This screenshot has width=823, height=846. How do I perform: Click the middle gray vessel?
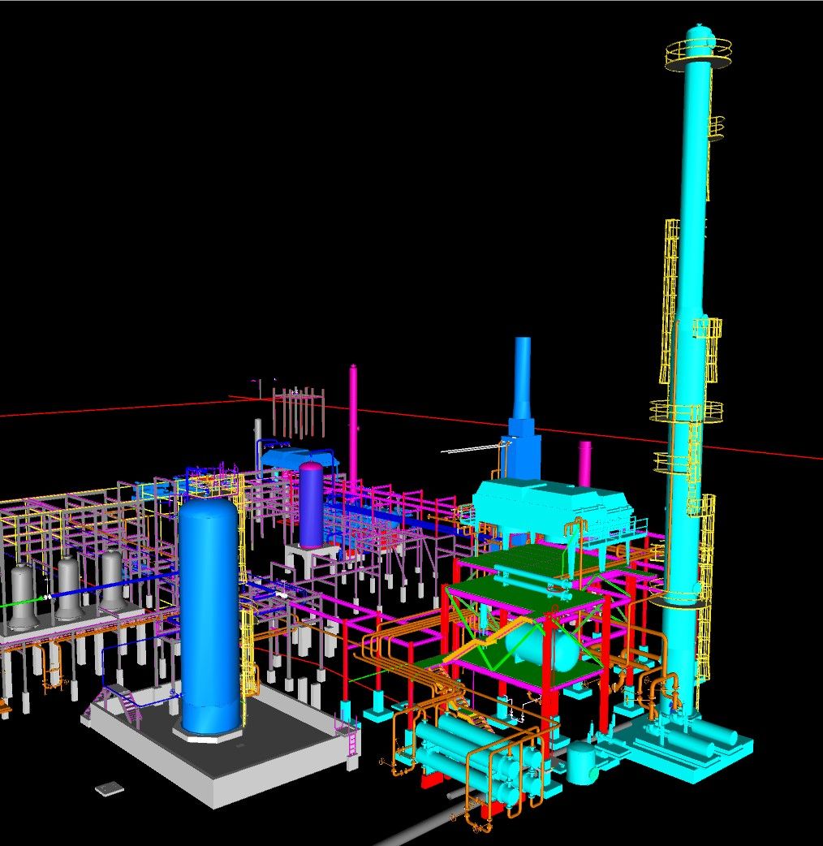coord(67,589)
